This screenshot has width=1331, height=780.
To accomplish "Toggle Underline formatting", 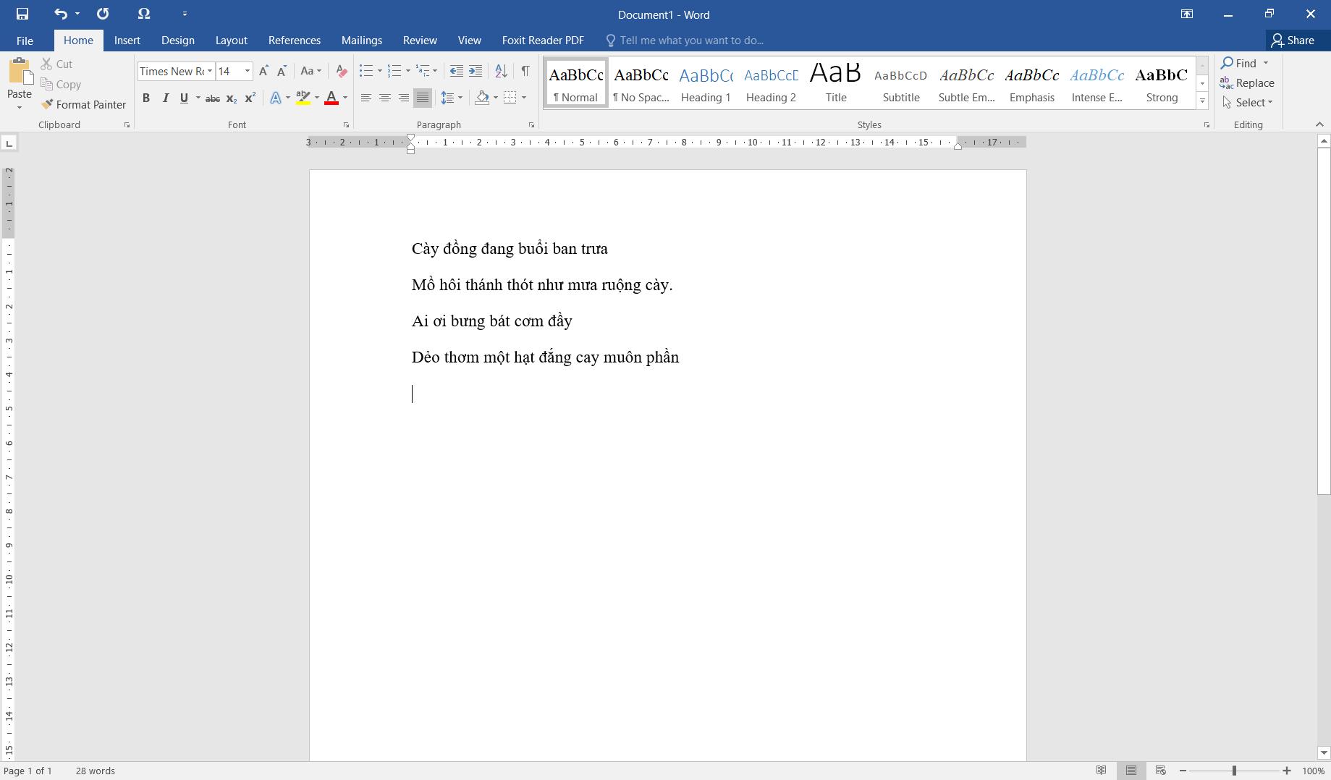I will (184, 98).
